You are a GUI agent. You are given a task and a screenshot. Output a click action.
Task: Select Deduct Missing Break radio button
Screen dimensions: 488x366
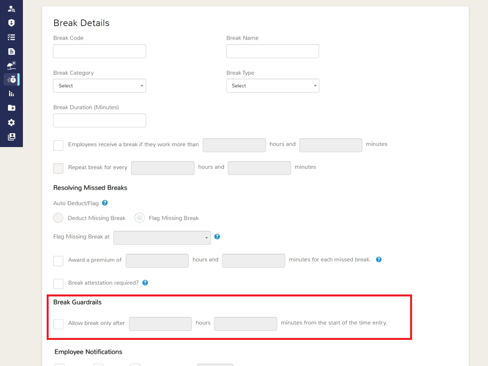tap(58, 218)
